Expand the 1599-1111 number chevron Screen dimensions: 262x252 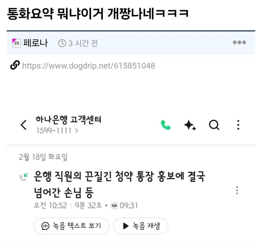[76, 130]
